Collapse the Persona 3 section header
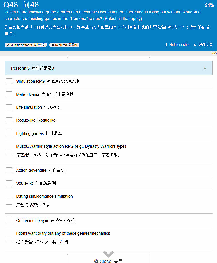The image size is (217, 263). pyautogui.click(x=108, y=68)
